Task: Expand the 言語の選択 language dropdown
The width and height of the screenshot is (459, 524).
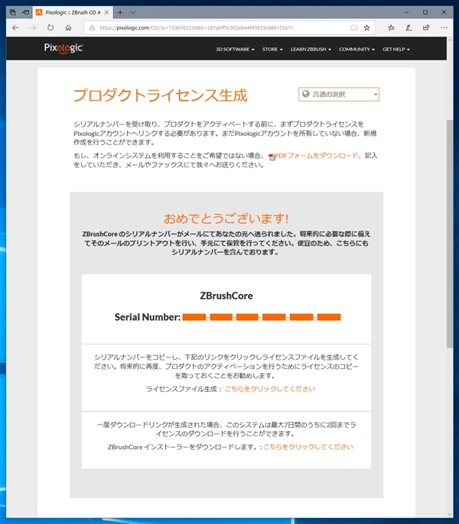Action: [x=339, y=94]
